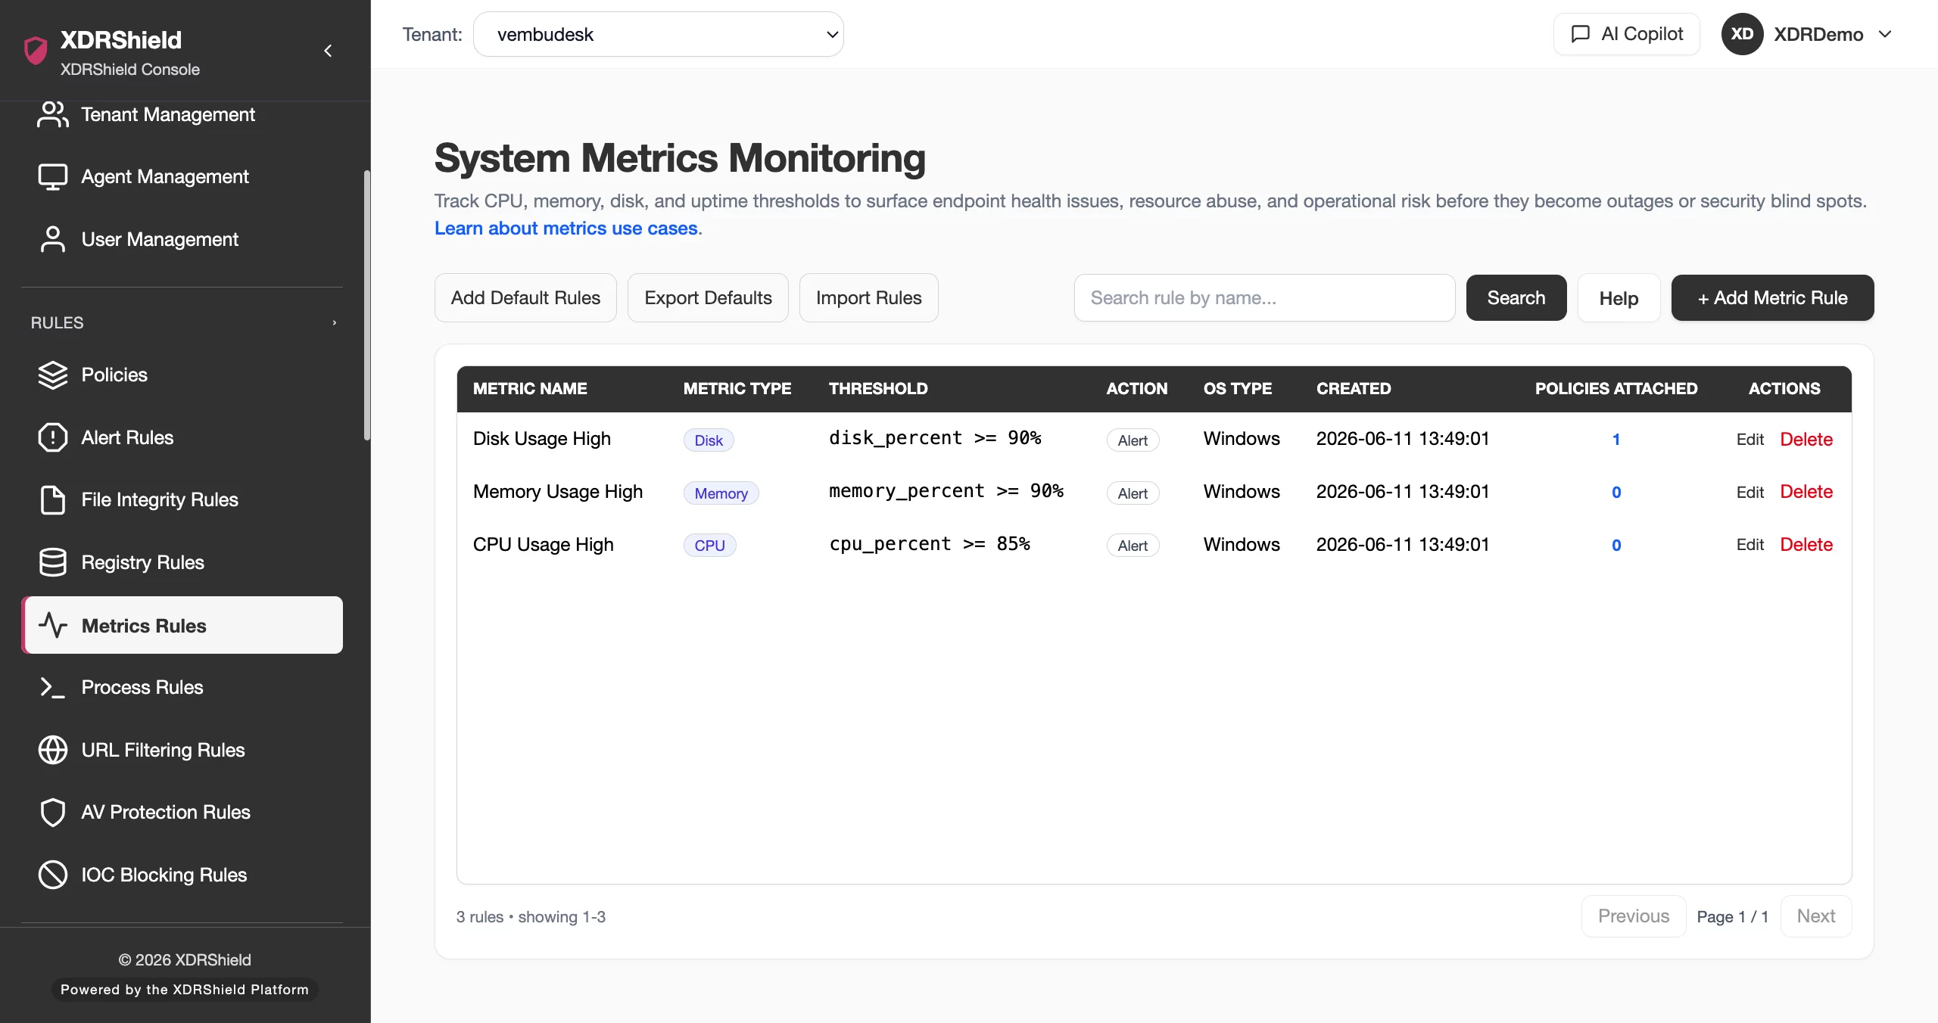
Task: Expand the XDRDemo account menu chevron
Action: coord(1885,34)
